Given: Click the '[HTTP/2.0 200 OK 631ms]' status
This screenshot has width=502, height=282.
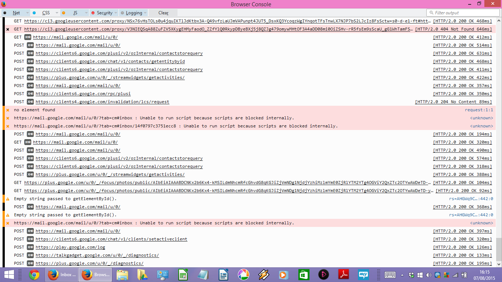Looking at the screenshot, I should [x=462, y=53].
